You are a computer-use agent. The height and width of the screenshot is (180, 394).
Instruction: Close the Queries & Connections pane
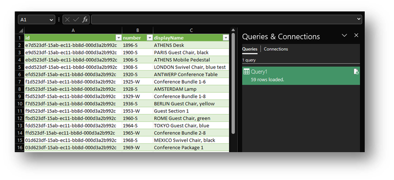356,35
